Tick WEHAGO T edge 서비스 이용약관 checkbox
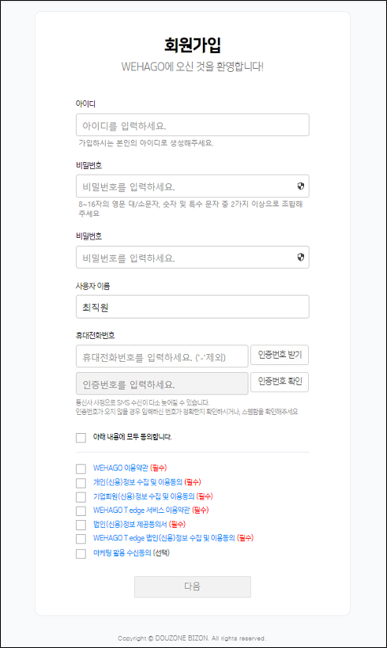This screenshot has width=387, height=648. (81, 510)
